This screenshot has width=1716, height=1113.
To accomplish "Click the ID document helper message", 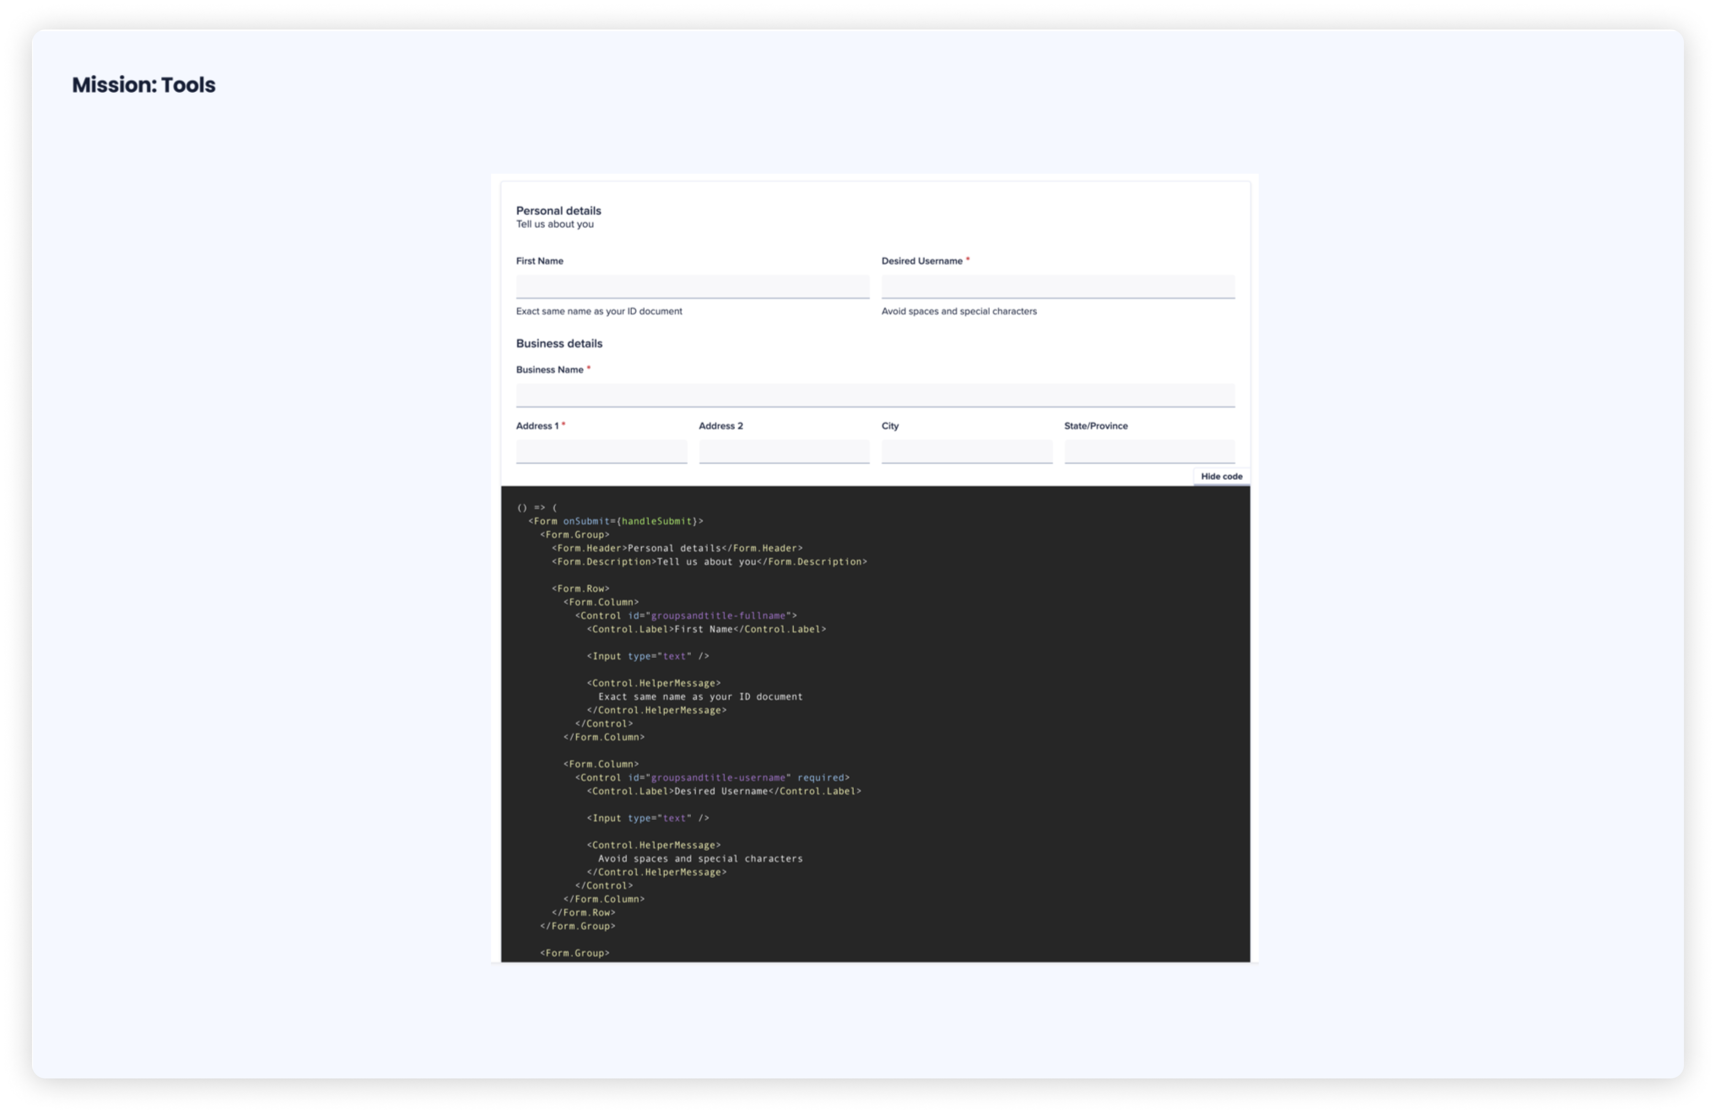I will (599, 311).
